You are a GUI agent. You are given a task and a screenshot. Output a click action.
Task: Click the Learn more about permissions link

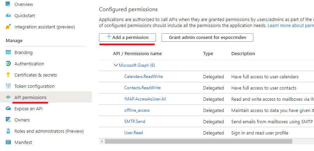tap(290, 26)
